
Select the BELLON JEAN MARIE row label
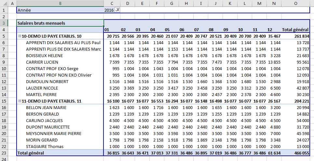click(46, 108)
